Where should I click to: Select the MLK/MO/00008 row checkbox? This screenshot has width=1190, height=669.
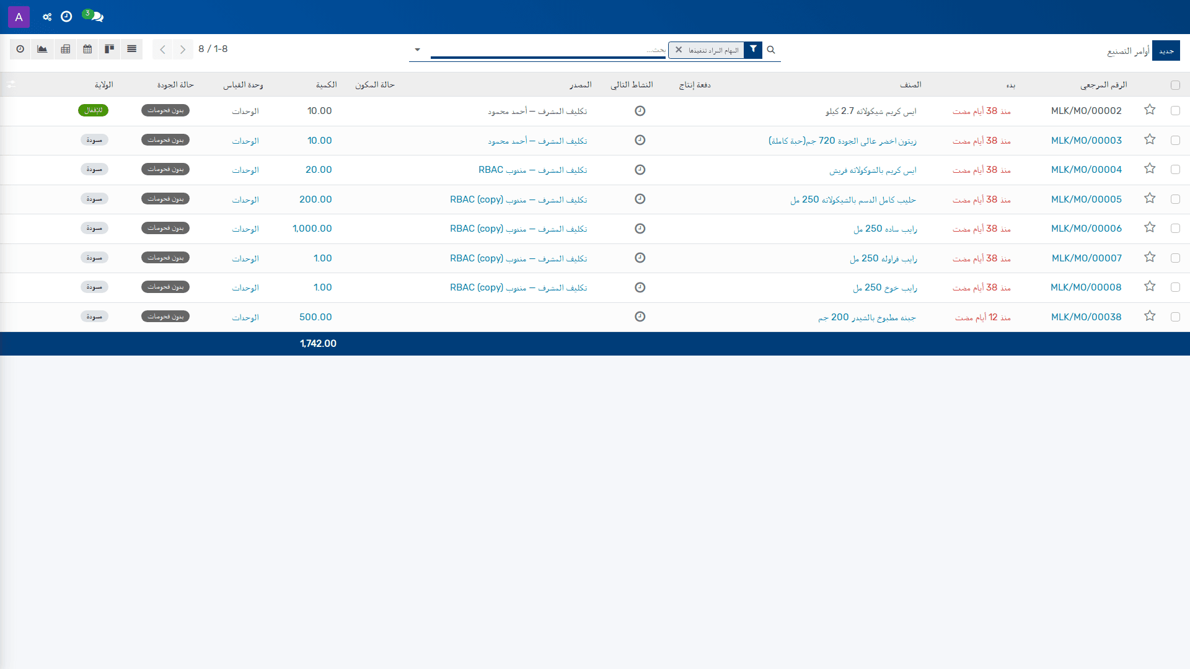[x=1175, y=287]
